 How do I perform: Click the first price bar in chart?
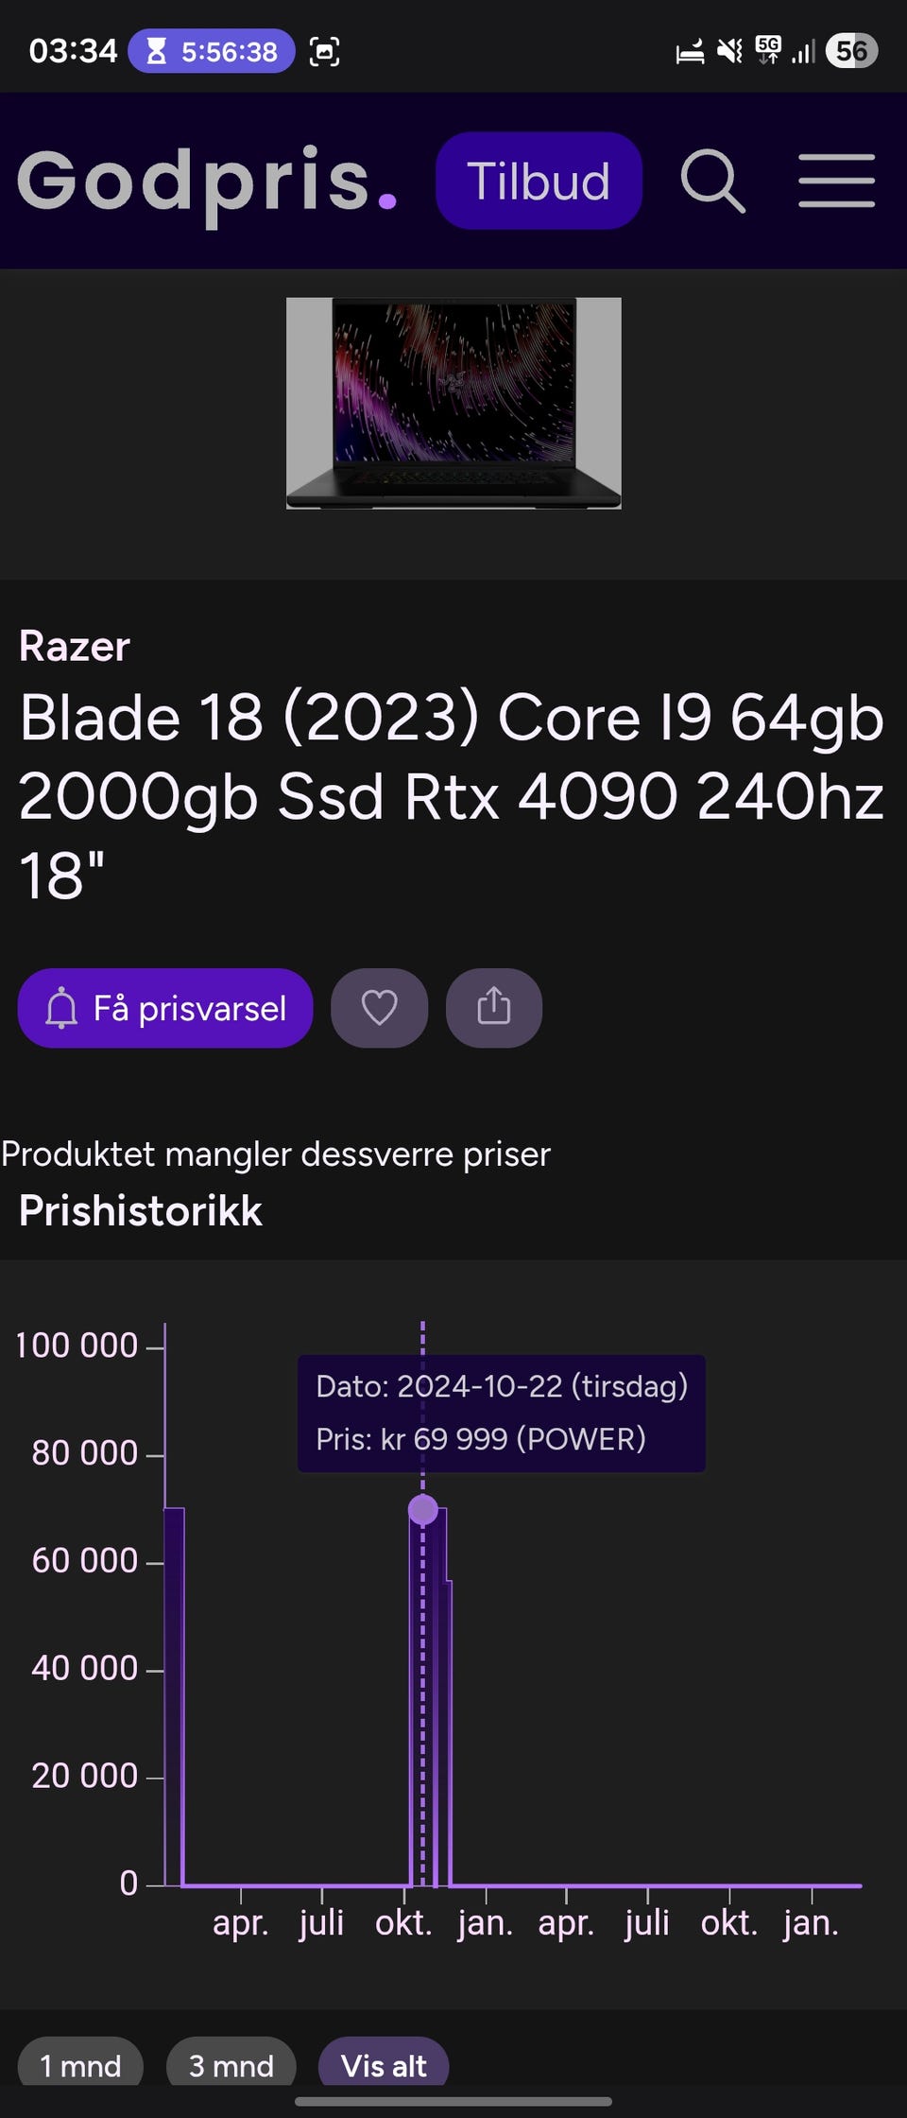click(174, 1696)
